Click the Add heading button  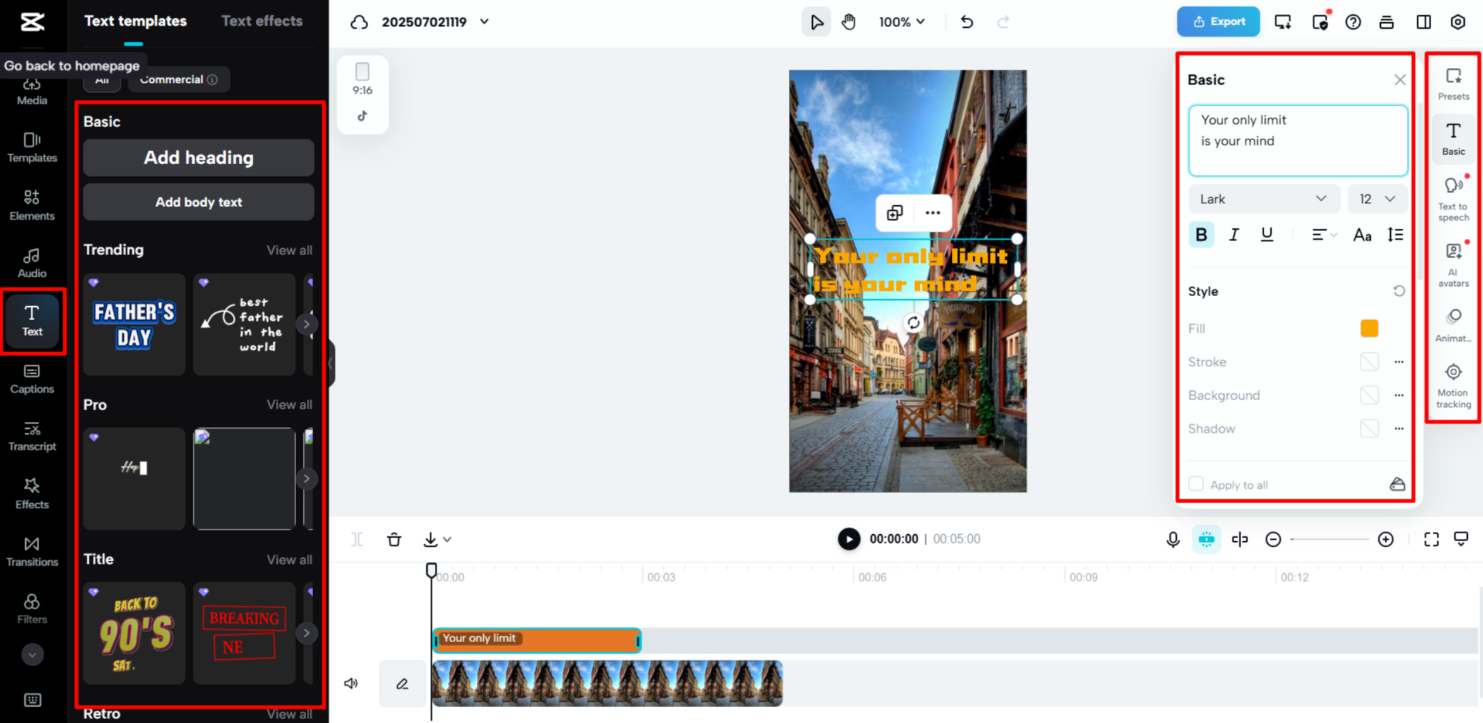pos(198,158)
